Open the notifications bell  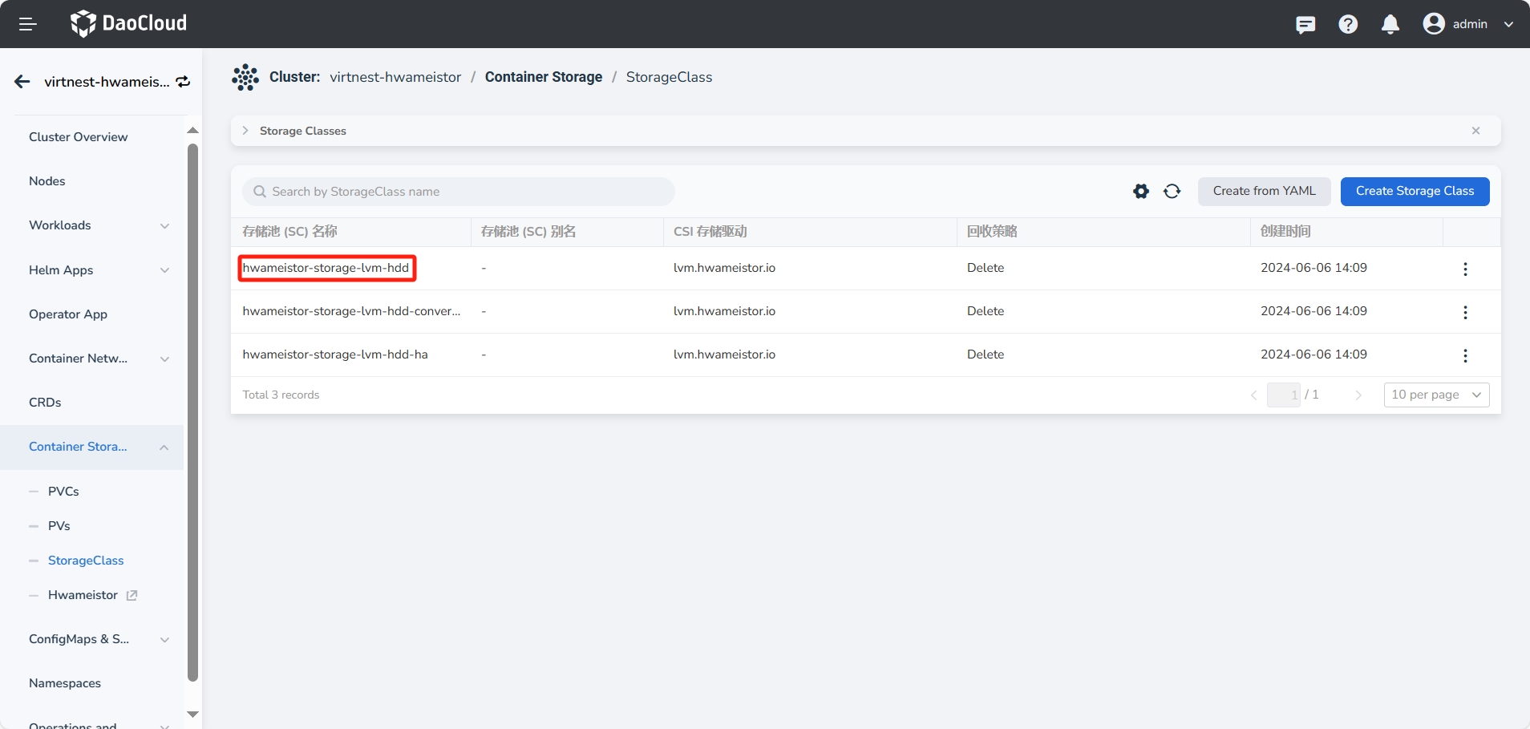tap(1390, 24)
